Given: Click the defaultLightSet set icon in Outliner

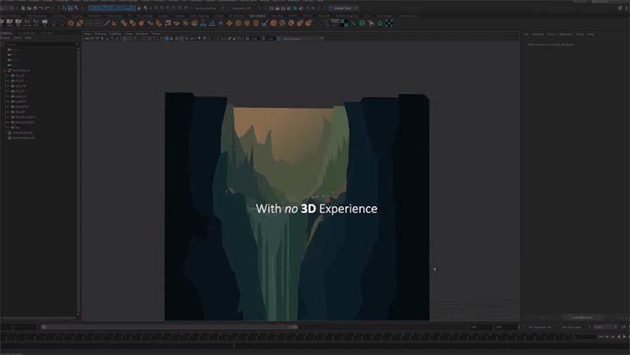Looking at the screenshot, I should [x=10, y=132].
